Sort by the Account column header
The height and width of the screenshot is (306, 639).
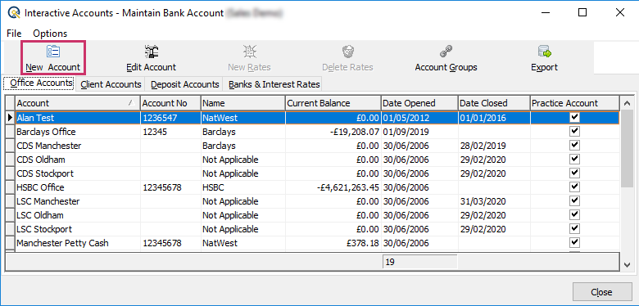coord(78,103)
